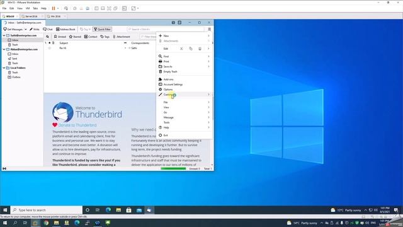The width and height of the screenshot is (403, 227).
Task: Click the hamburger app menu button
Action: pos(210,30)
